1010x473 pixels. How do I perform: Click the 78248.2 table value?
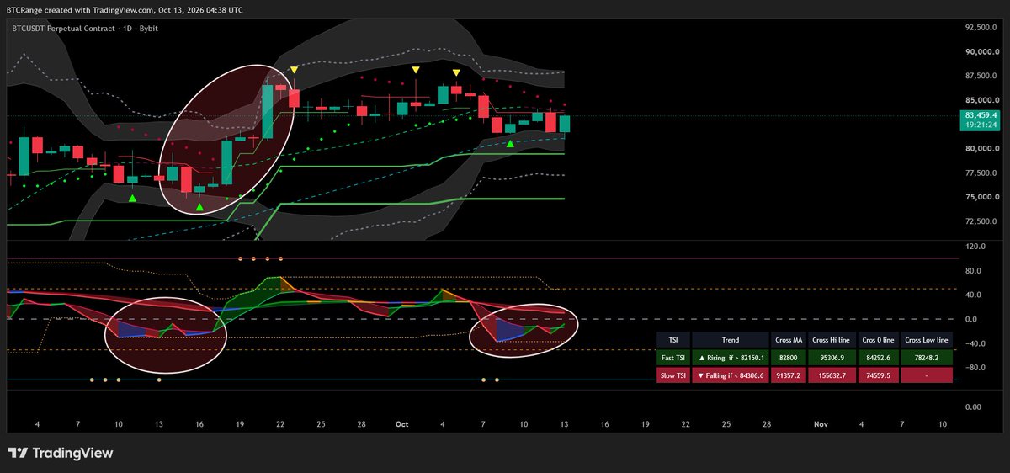point(927,358)
